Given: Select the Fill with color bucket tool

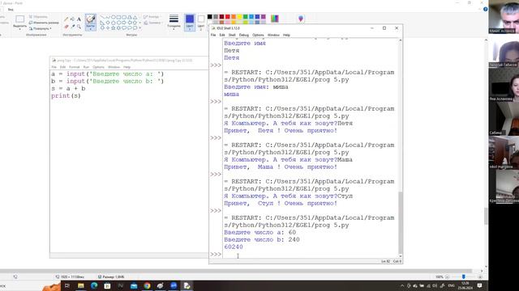Looking at the screenshot, I should 72,19.
